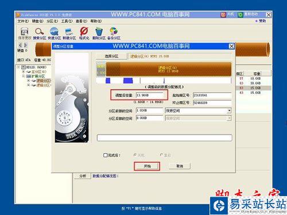Click the free-space block left of orange bar
The width and height of the screenshot is (287, 215).
102,69
